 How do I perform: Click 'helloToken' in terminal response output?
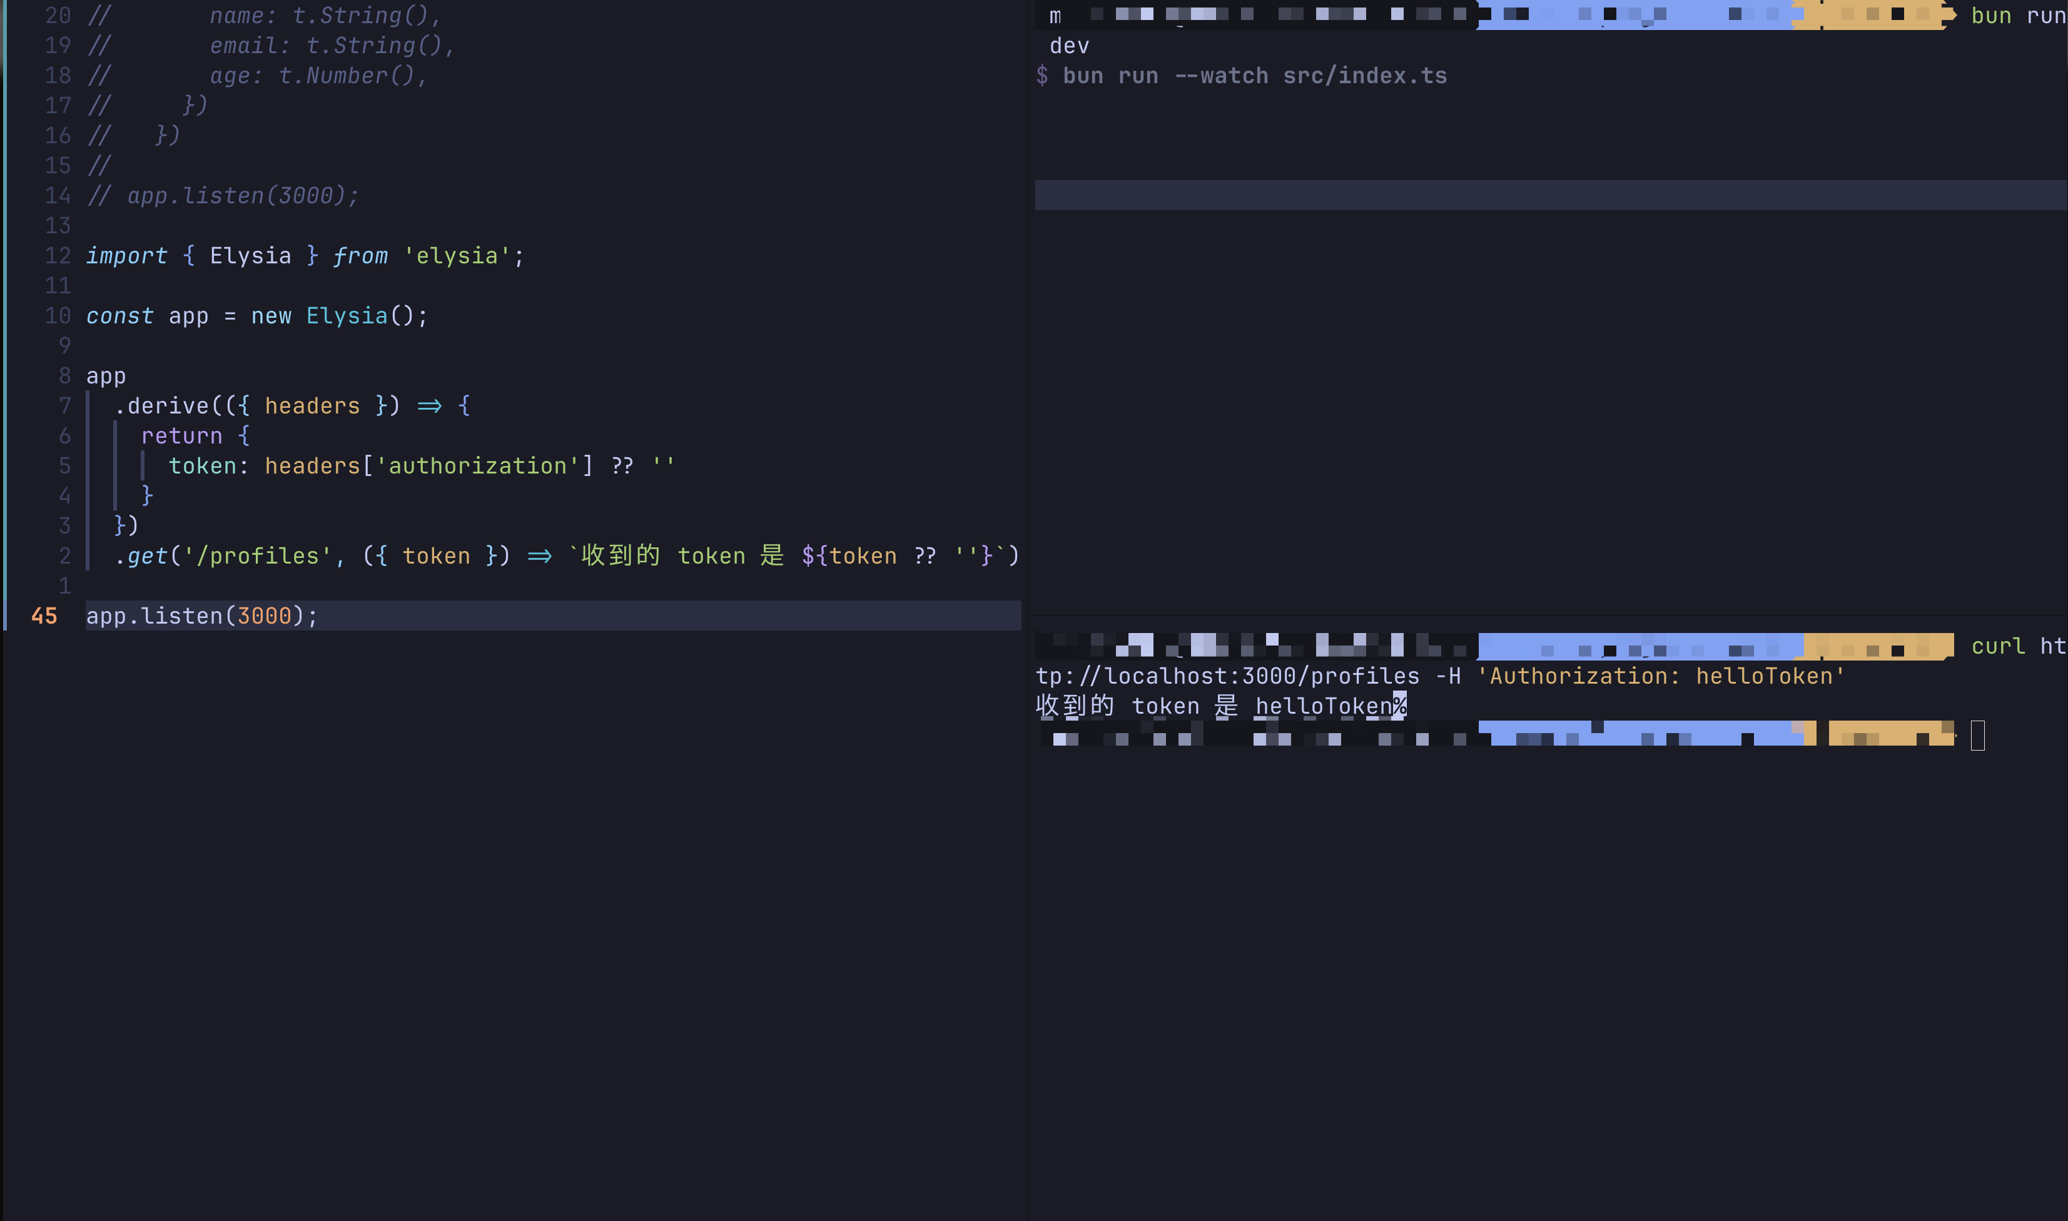tap(1324, 706)
